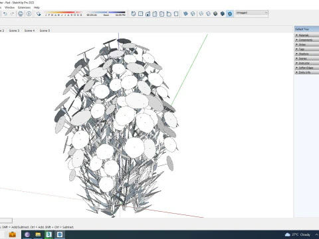319x239 pixels.
Task: Open Model Info via the info icon
Action: pos(29,14)
